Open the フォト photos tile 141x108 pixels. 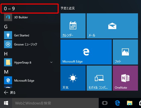pos(125,52)
